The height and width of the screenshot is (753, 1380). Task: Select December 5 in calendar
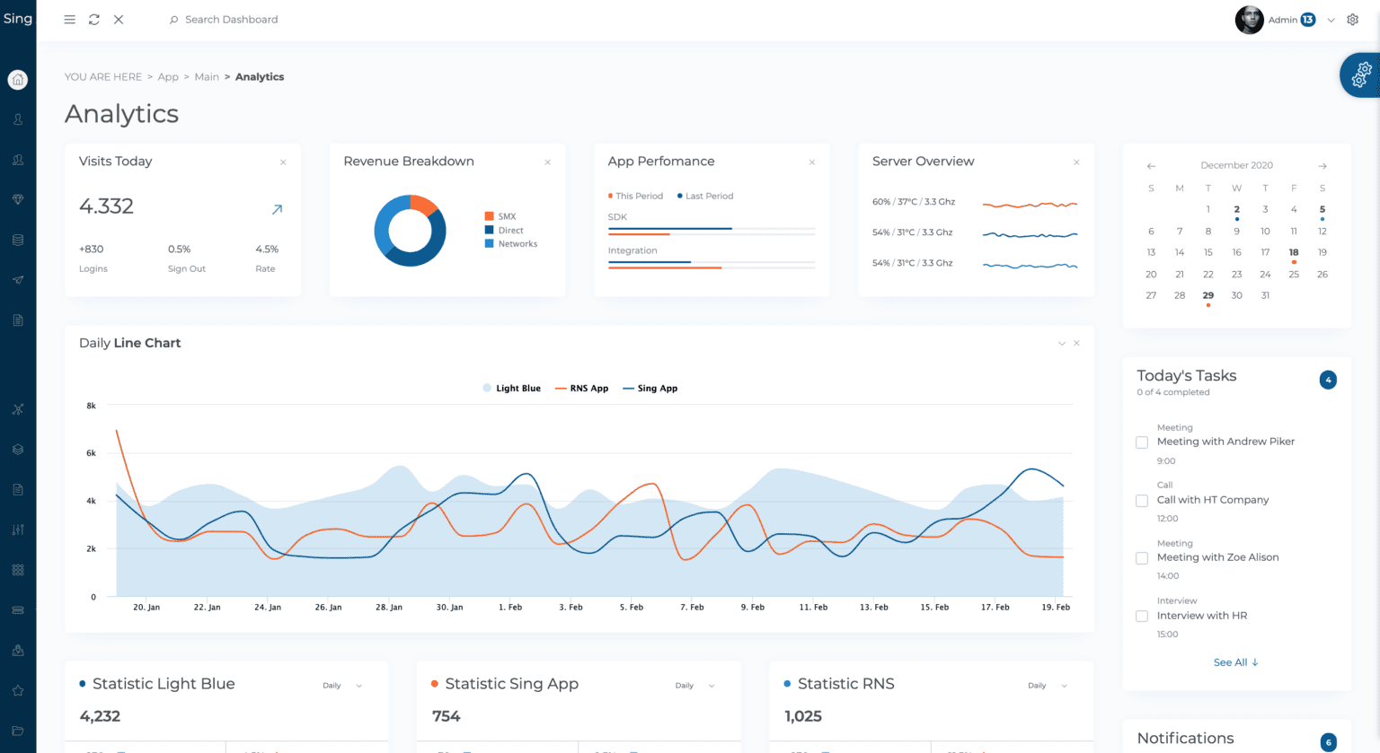tap(1322, 209)
